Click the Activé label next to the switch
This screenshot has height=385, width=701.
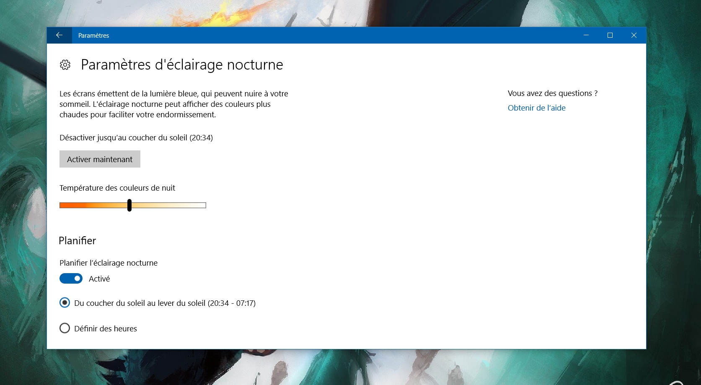click(x=99, y=279)
